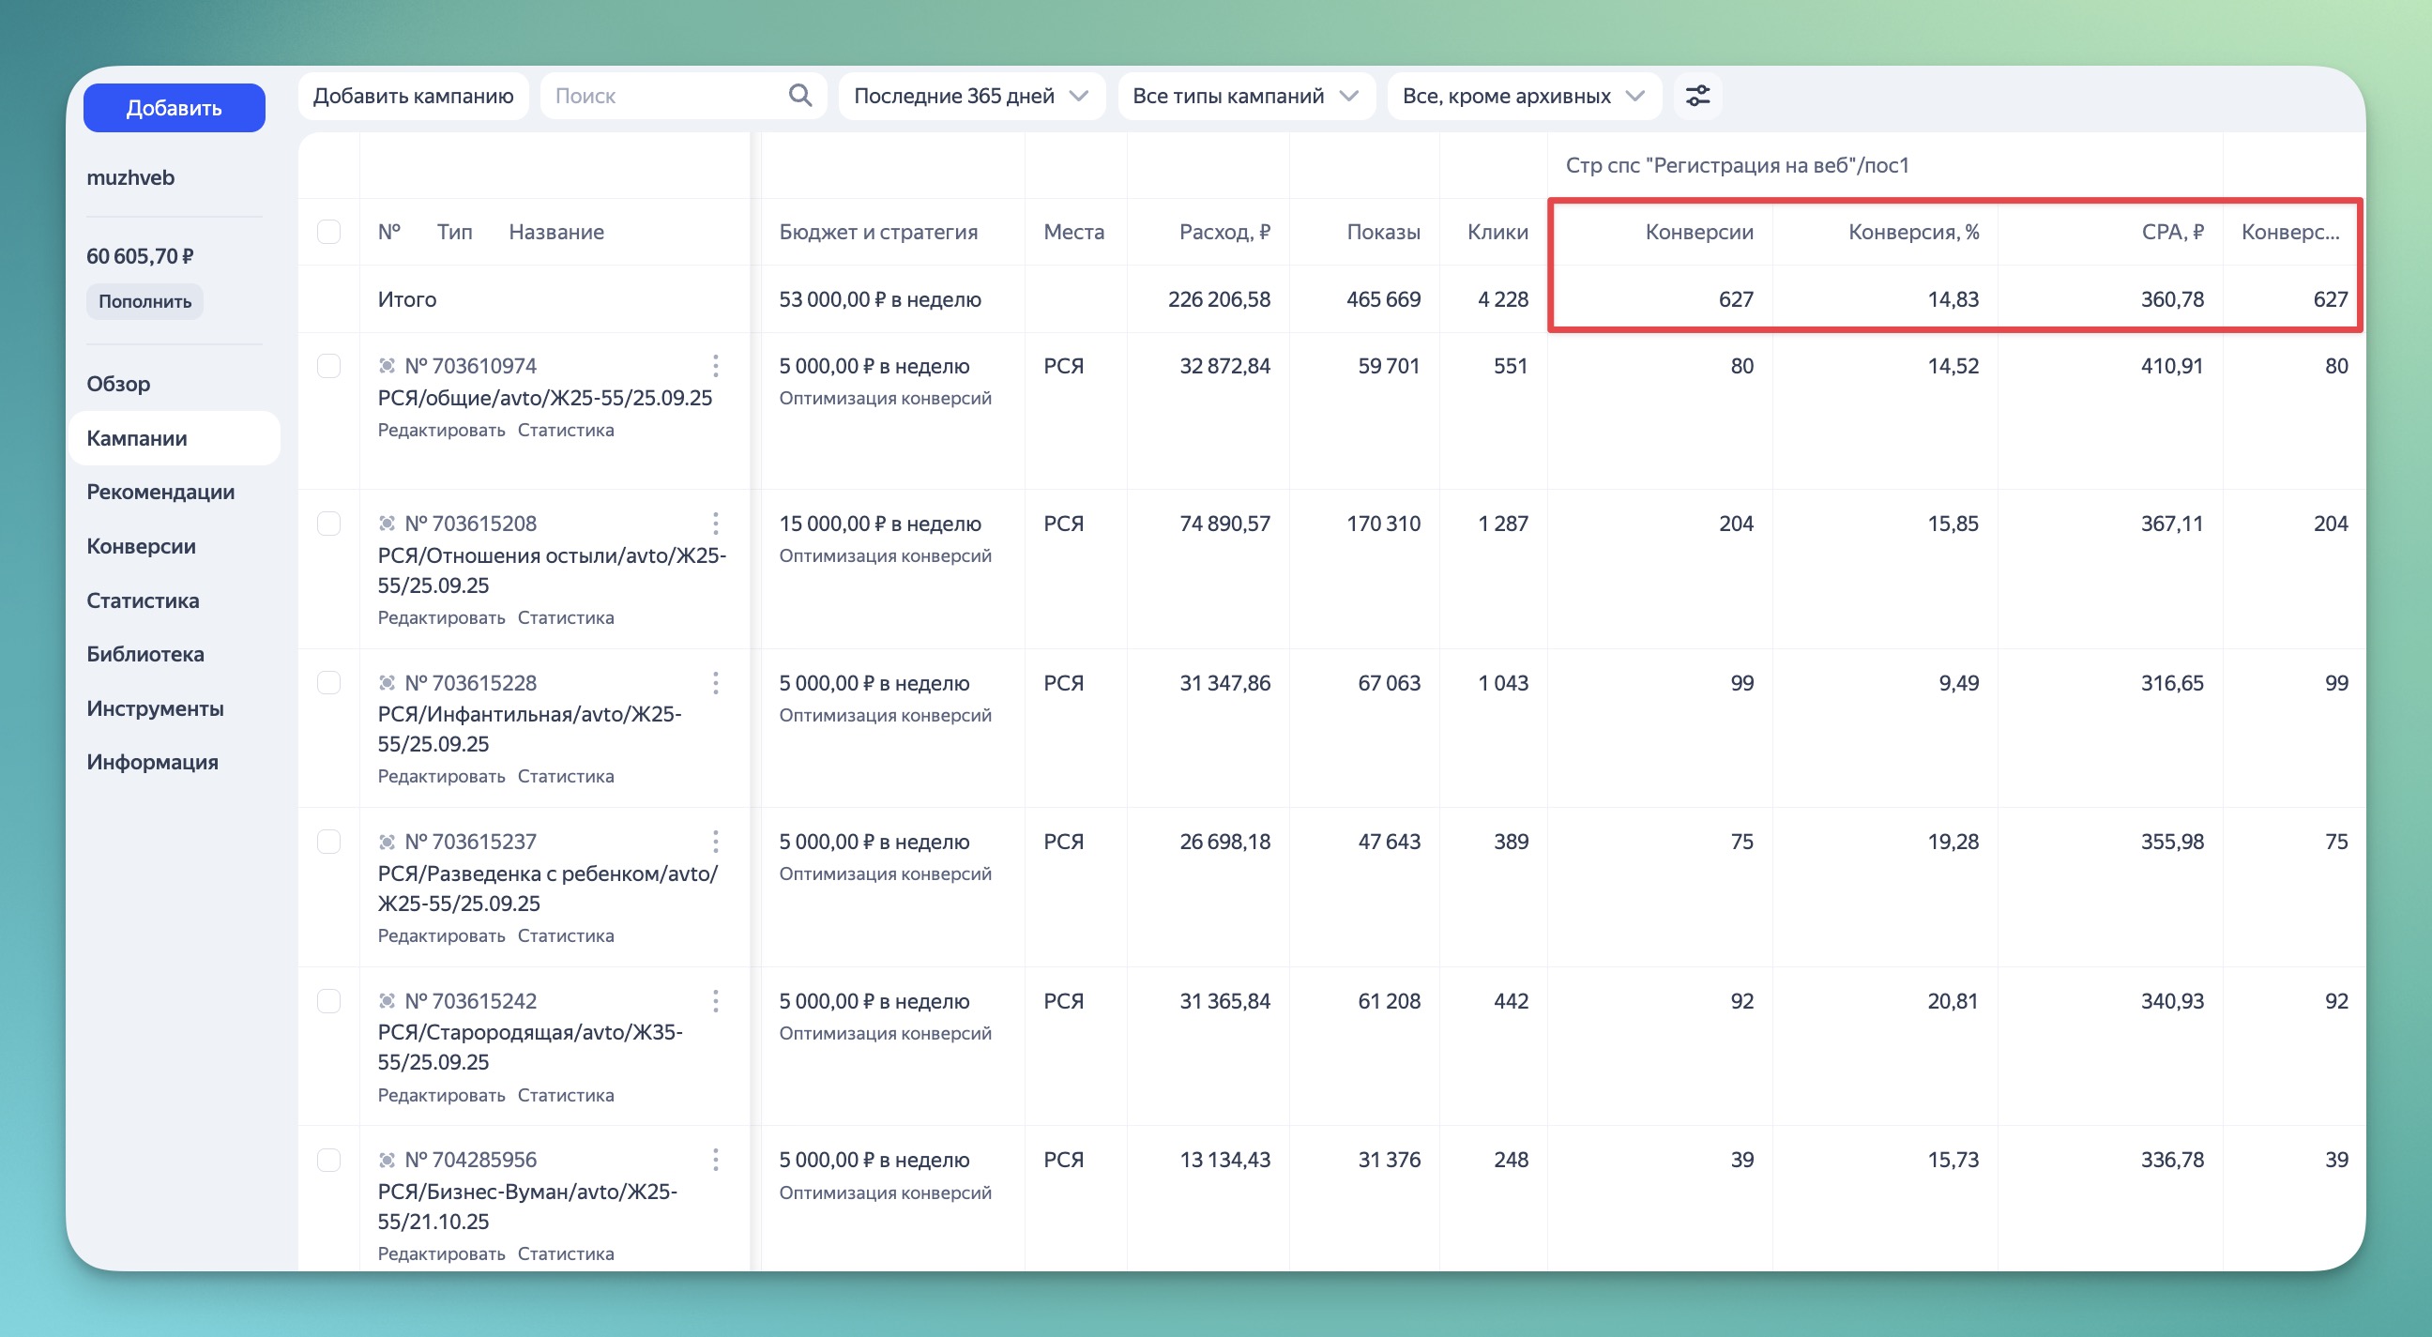Viewport: 2432px width, 1337px height.
Task: Check the box for campaign 703610974
Action: point(328,365)
